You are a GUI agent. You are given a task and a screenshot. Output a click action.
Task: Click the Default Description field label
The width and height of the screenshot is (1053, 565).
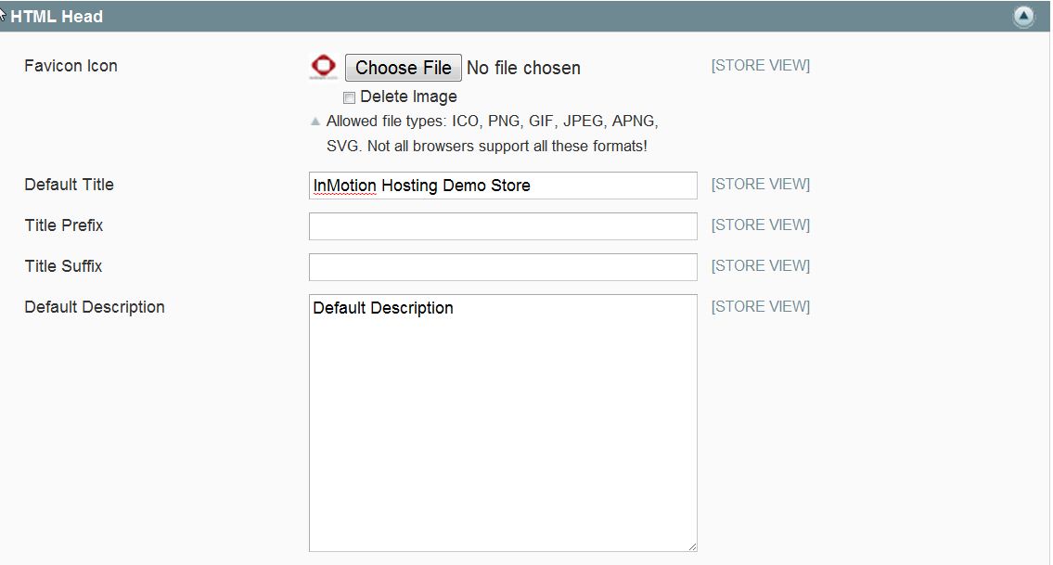[x=95, y=307]
